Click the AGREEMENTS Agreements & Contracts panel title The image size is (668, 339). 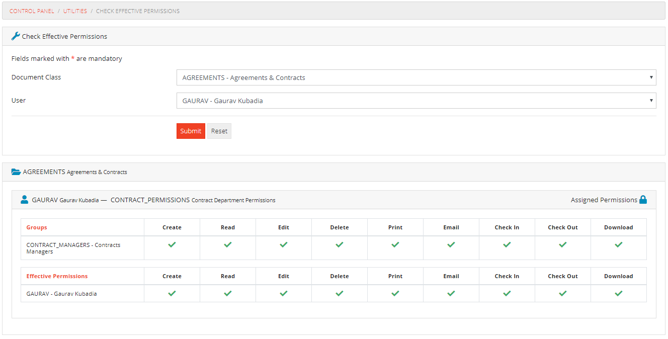75,172
